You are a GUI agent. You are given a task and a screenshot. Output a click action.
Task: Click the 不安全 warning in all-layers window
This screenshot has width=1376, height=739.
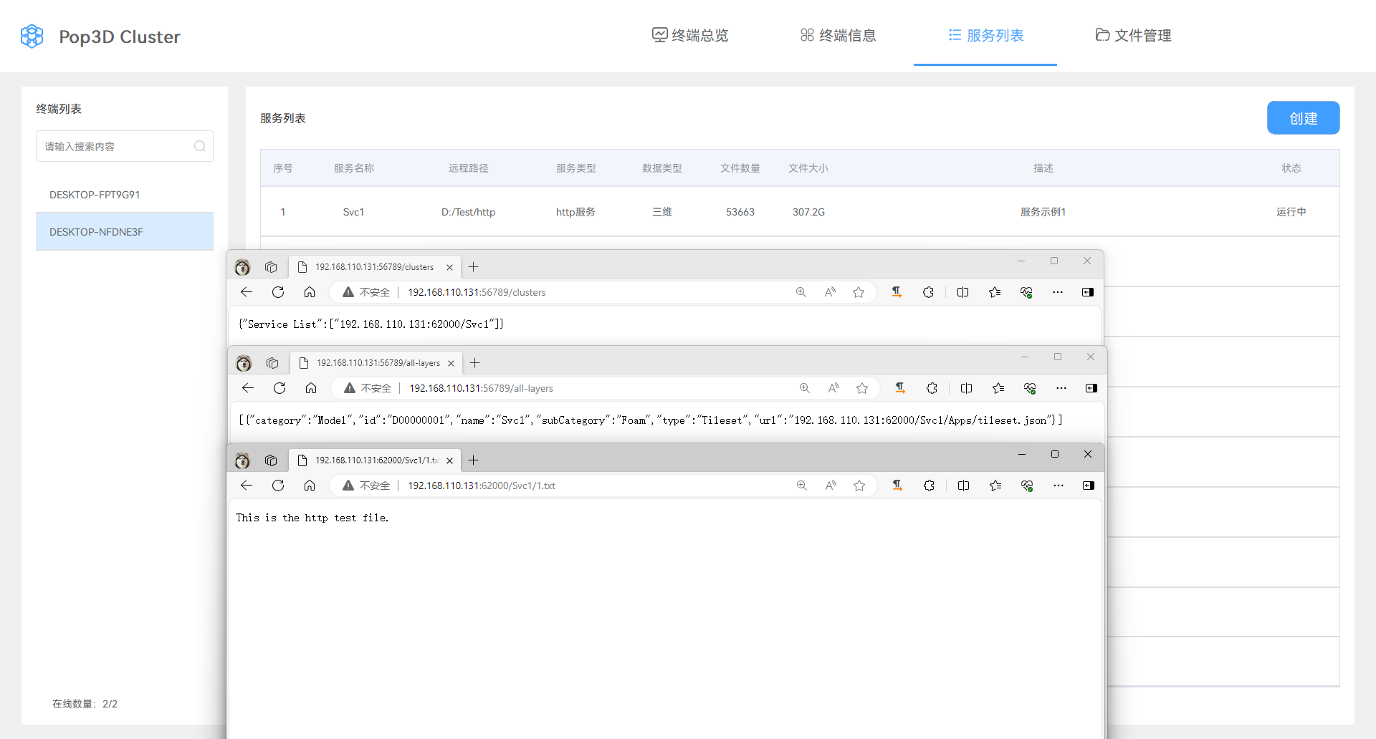[368, 388]
